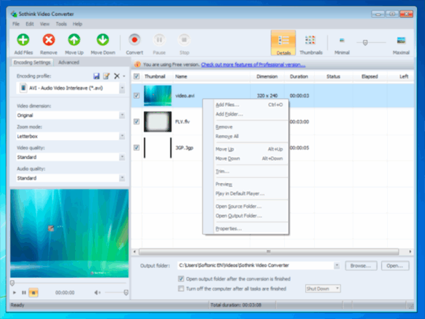Click the Output folder path field
The height and width of the screenshot is (319, 425).
coord(256,265)
